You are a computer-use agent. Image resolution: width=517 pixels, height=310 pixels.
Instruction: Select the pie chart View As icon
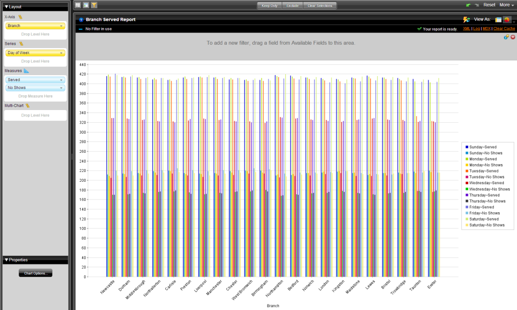(x=506, y=19)
